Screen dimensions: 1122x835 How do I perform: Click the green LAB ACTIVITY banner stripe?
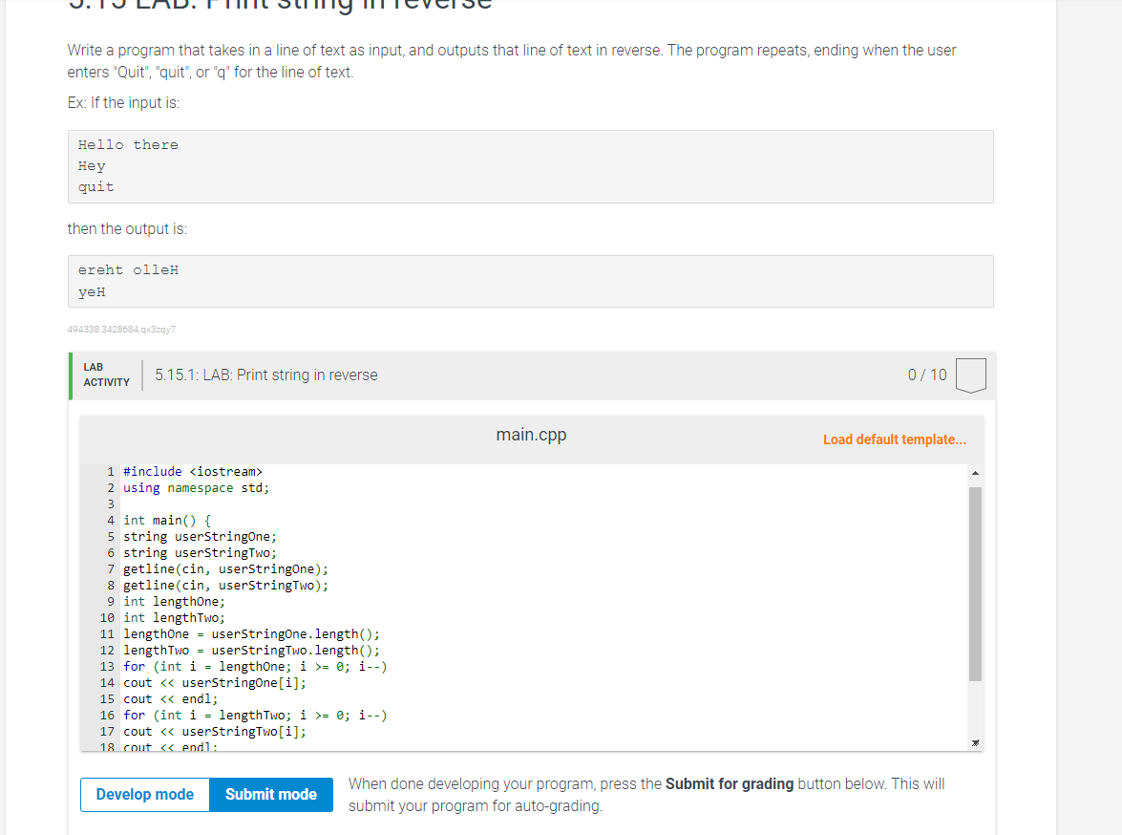pyautogui.click(x=71, y=375)
